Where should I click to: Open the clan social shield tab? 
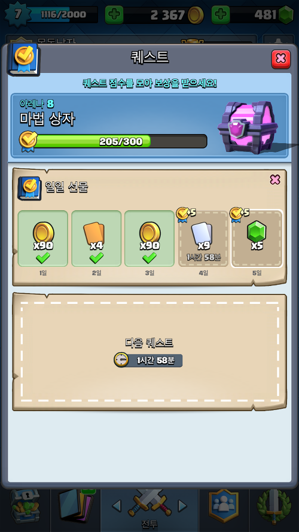pos(223,506)
